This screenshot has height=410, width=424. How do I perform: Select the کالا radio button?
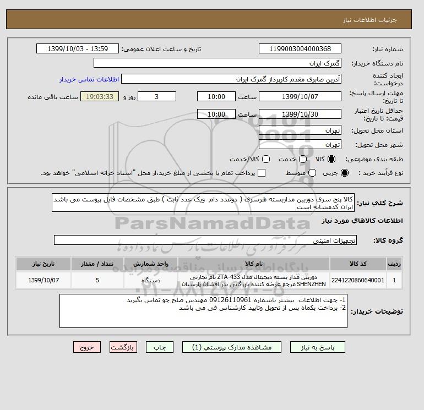pos(331,159)
